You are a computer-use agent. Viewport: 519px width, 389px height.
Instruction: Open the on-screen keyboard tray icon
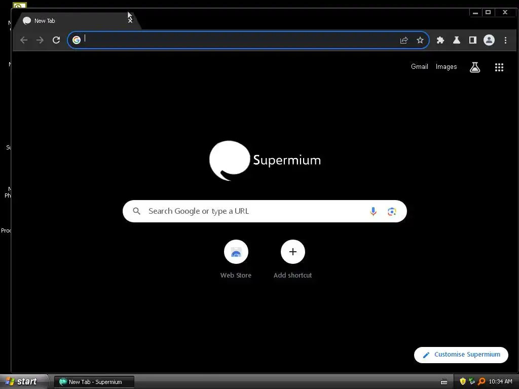pyautogui.click(x=444, y=382)
